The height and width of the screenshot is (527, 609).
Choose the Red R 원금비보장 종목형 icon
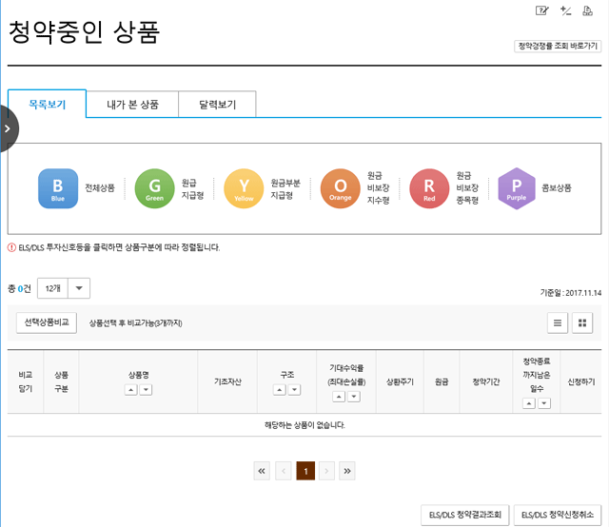coord(429,188)
